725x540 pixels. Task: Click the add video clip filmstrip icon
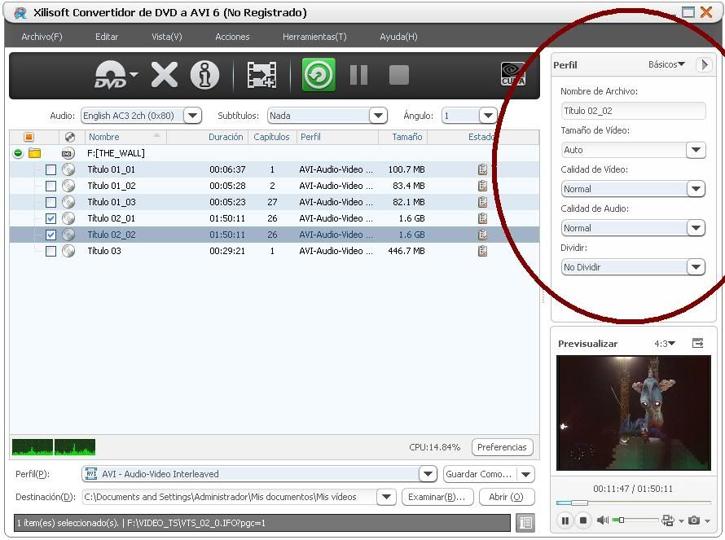261,75
